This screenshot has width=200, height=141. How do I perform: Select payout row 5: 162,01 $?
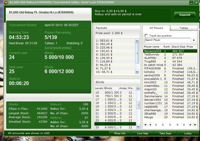click(x=115, y=54)
